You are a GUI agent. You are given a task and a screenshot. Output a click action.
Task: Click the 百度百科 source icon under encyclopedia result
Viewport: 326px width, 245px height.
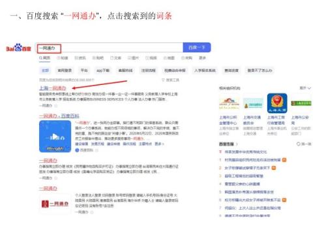coord(77,150)
